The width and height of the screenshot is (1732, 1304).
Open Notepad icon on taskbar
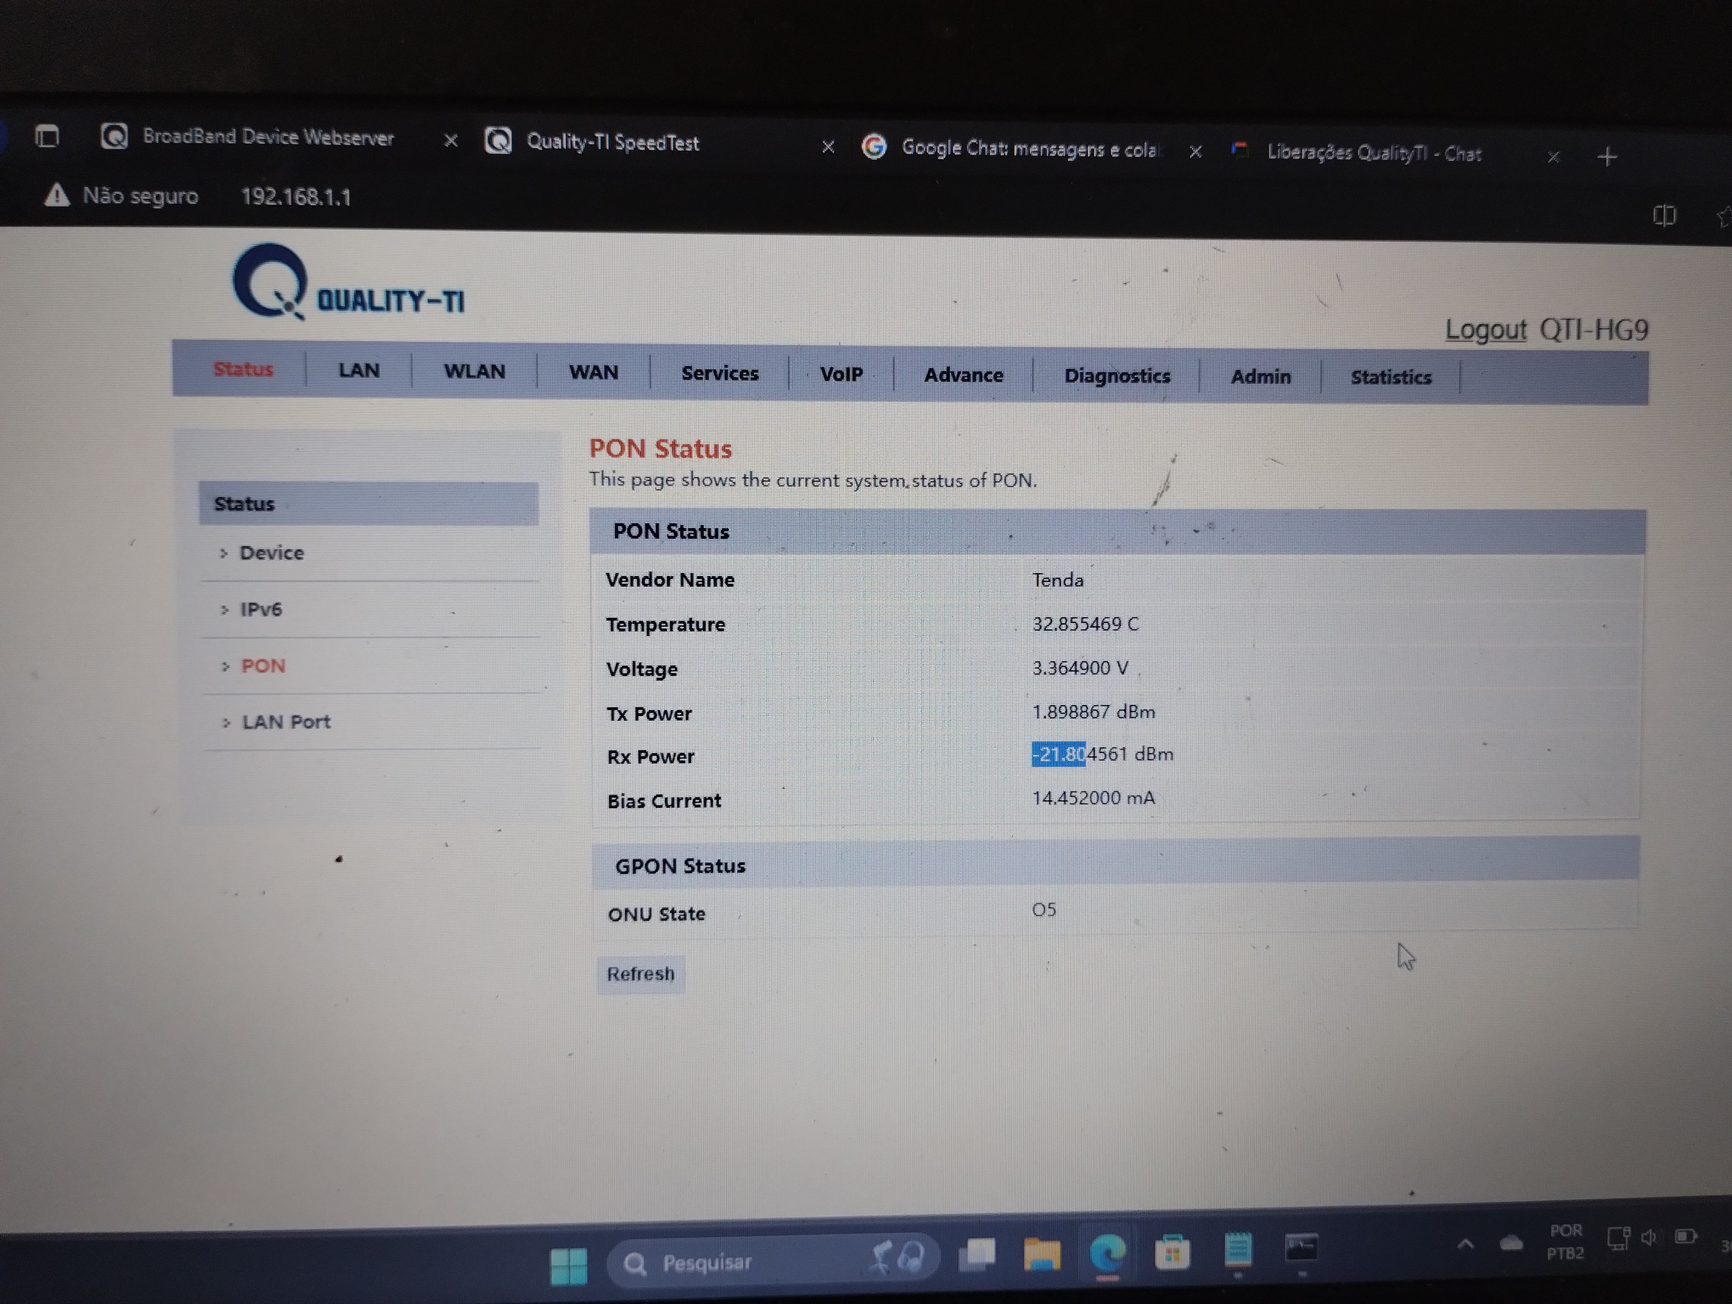click(x=1238, y=1249)
